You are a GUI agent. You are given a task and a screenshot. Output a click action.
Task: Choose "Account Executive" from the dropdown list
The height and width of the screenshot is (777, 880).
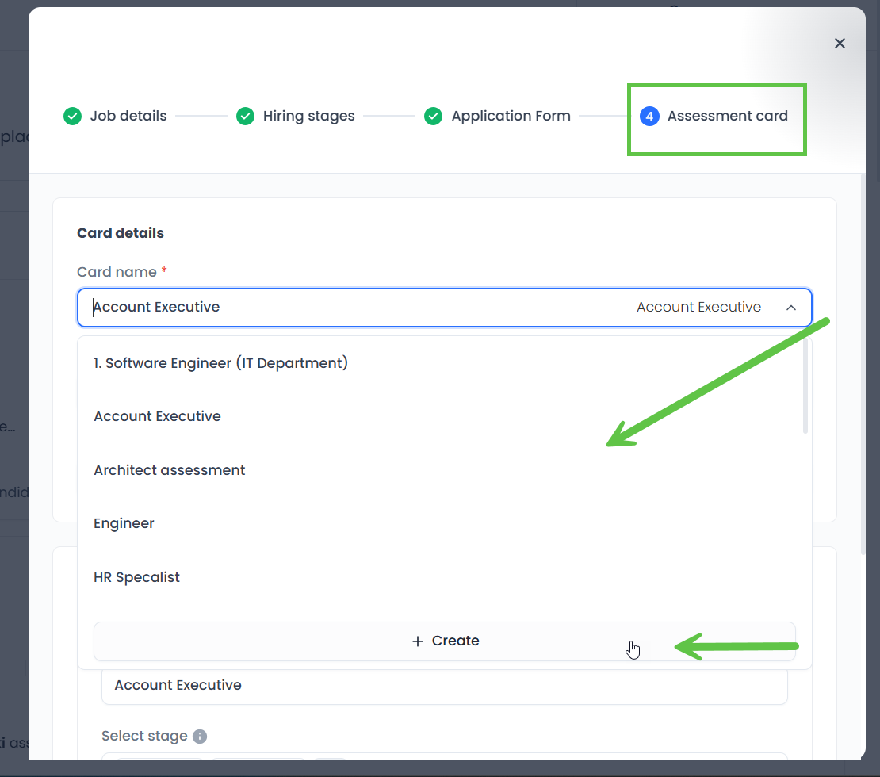pyautogui.click(x=157, y=415)
